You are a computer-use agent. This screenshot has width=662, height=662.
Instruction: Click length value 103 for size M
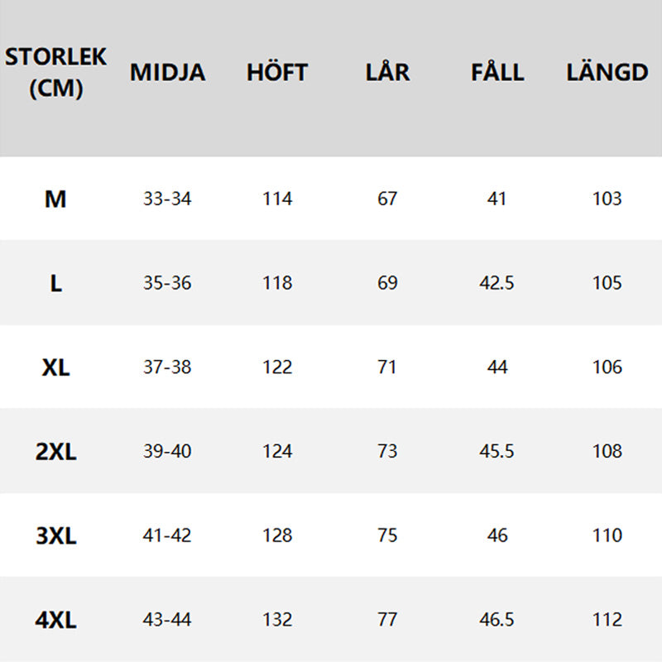pyautogui.click(x=607, y=199)
